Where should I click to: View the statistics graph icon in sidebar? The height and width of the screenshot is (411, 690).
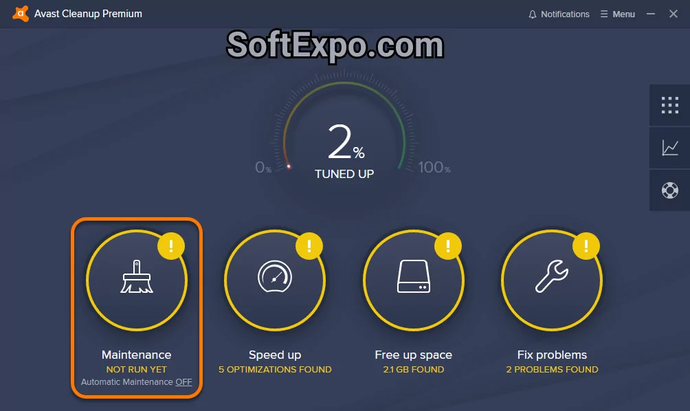668,148
